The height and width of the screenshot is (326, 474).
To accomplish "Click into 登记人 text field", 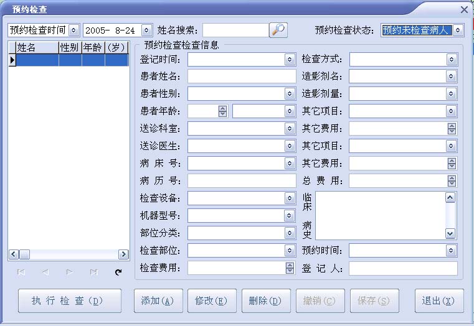I will tap(403, 268).
